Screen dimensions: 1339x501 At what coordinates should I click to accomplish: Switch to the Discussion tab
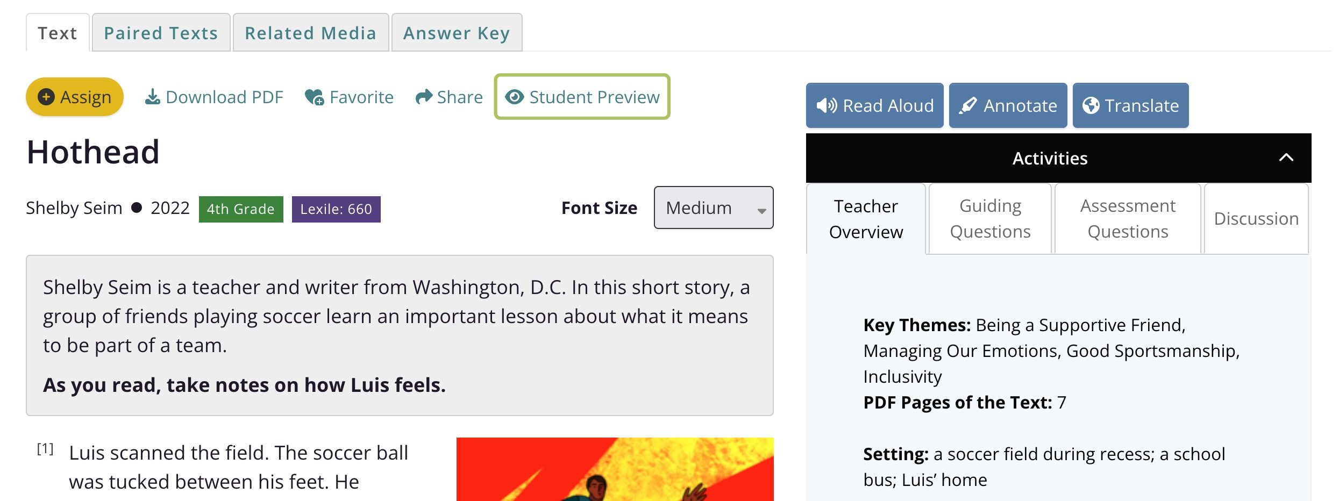[1256, 219]
